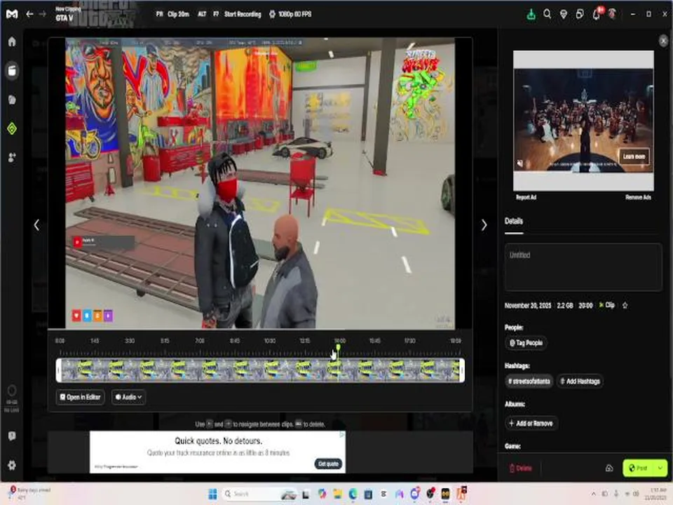The image size is (673, 505).
Task: Open the feedback icon above settings gear
Action: click(x=12, y=436)
